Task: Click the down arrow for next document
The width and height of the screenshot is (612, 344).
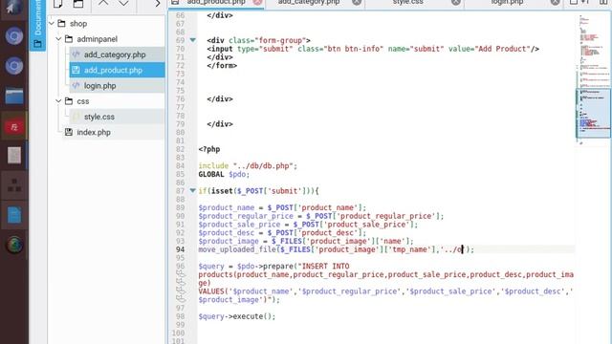Action: [123, 3]
